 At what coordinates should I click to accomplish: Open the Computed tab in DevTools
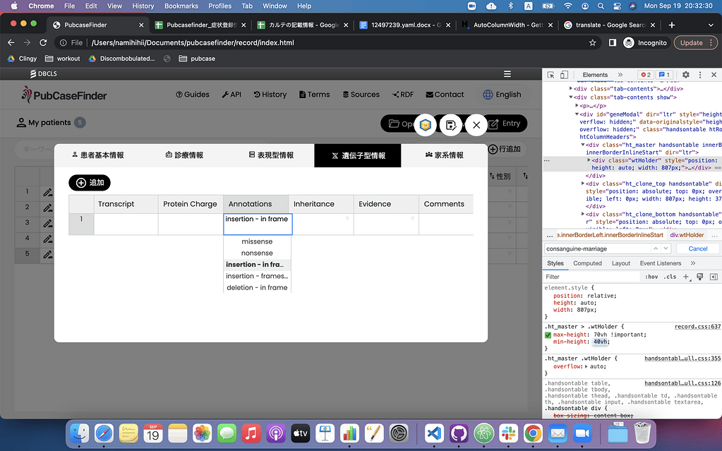point(587,263)
